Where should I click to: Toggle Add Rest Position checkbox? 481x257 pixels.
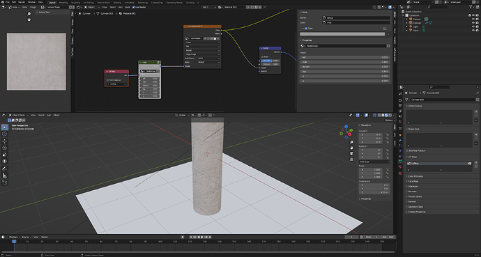pyautogui.click(x=407, y=150)
